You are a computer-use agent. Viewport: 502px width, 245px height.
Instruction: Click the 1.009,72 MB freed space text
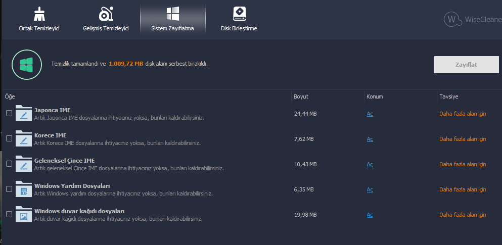(x=126, y=64)
